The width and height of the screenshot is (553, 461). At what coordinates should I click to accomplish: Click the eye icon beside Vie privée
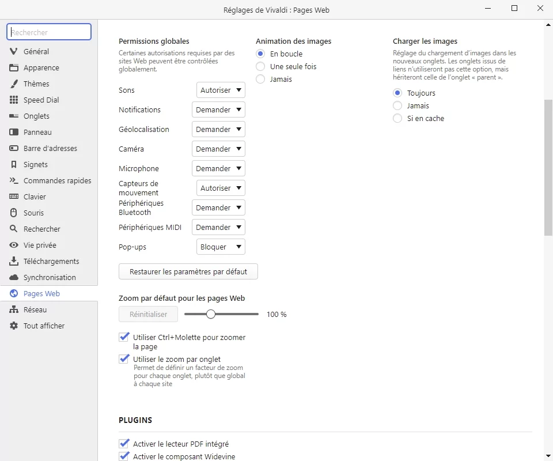click(14, 245)
